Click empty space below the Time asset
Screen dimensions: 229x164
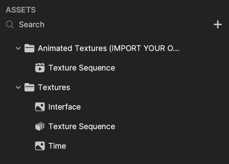click(105, 158)
